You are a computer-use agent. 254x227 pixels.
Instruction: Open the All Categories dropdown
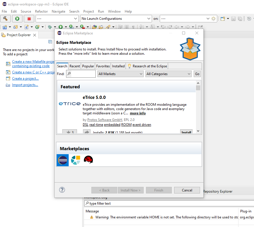click(x=168, y=74)
